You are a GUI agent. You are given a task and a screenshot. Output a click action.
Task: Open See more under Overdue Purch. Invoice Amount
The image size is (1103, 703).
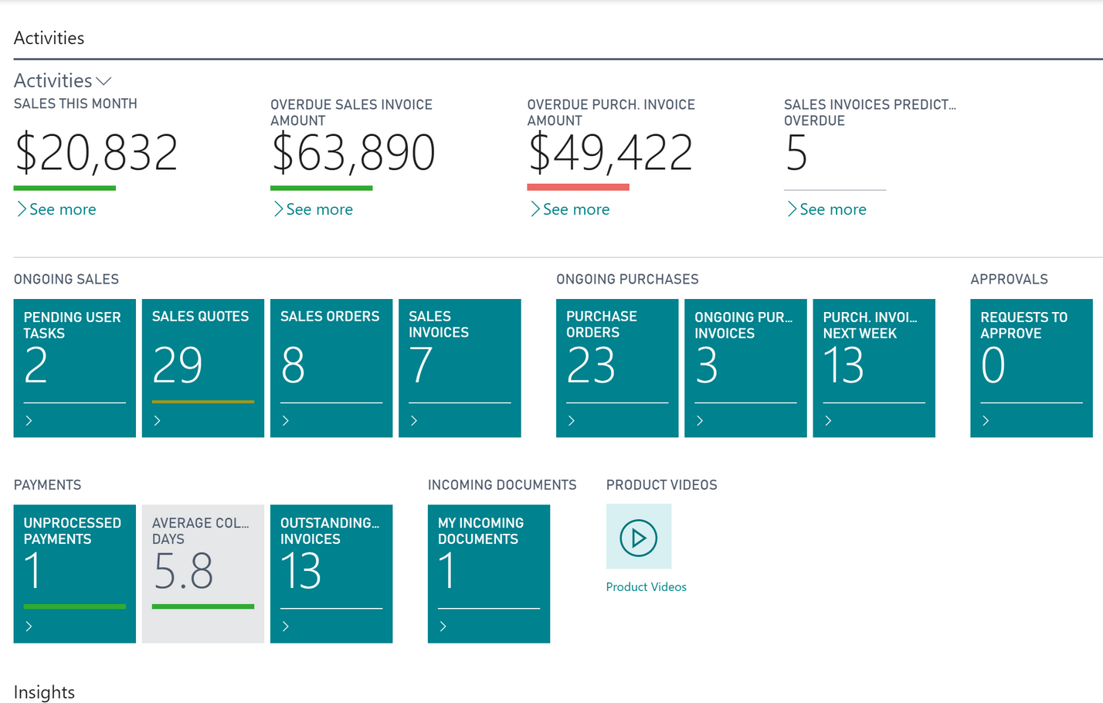(570, 209)
